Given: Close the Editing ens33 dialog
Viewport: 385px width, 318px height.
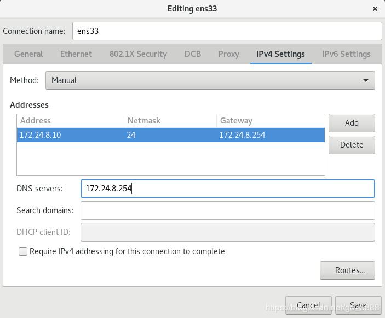Looking at the screenshot, I should coord(375,9).
